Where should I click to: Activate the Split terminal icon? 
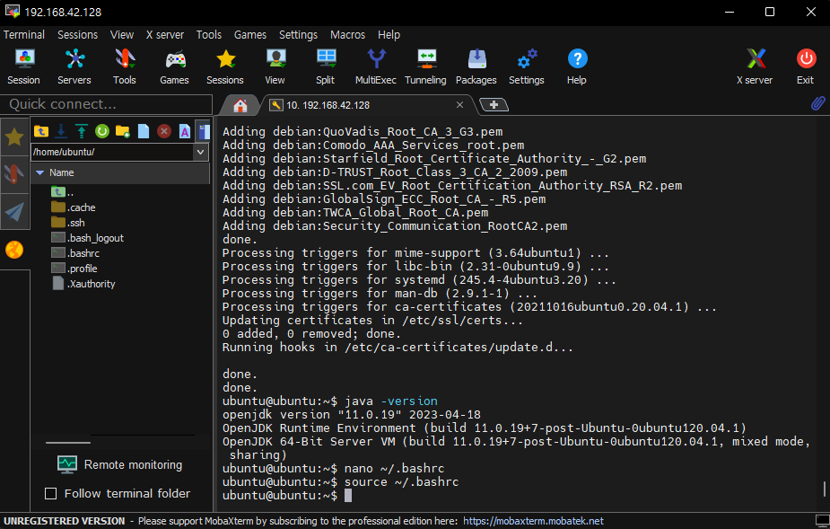coord(325,66)
